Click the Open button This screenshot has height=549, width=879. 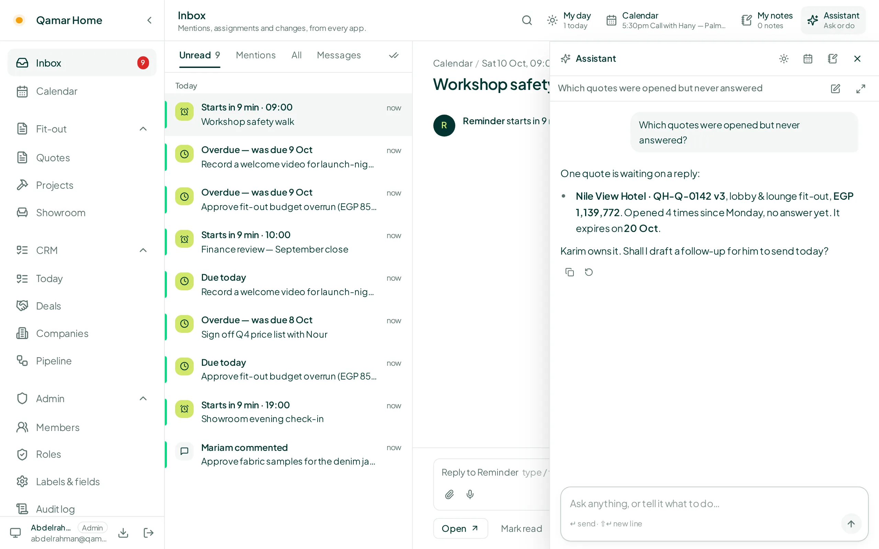pos(460,528)
